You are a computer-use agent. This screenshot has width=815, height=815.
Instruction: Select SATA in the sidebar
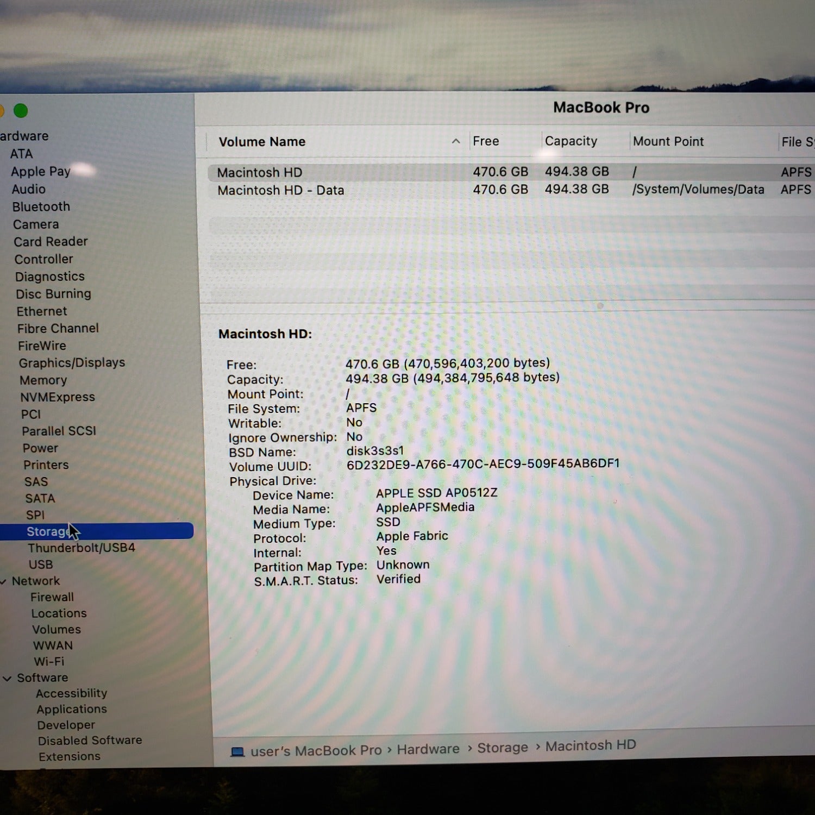(40, 498)
